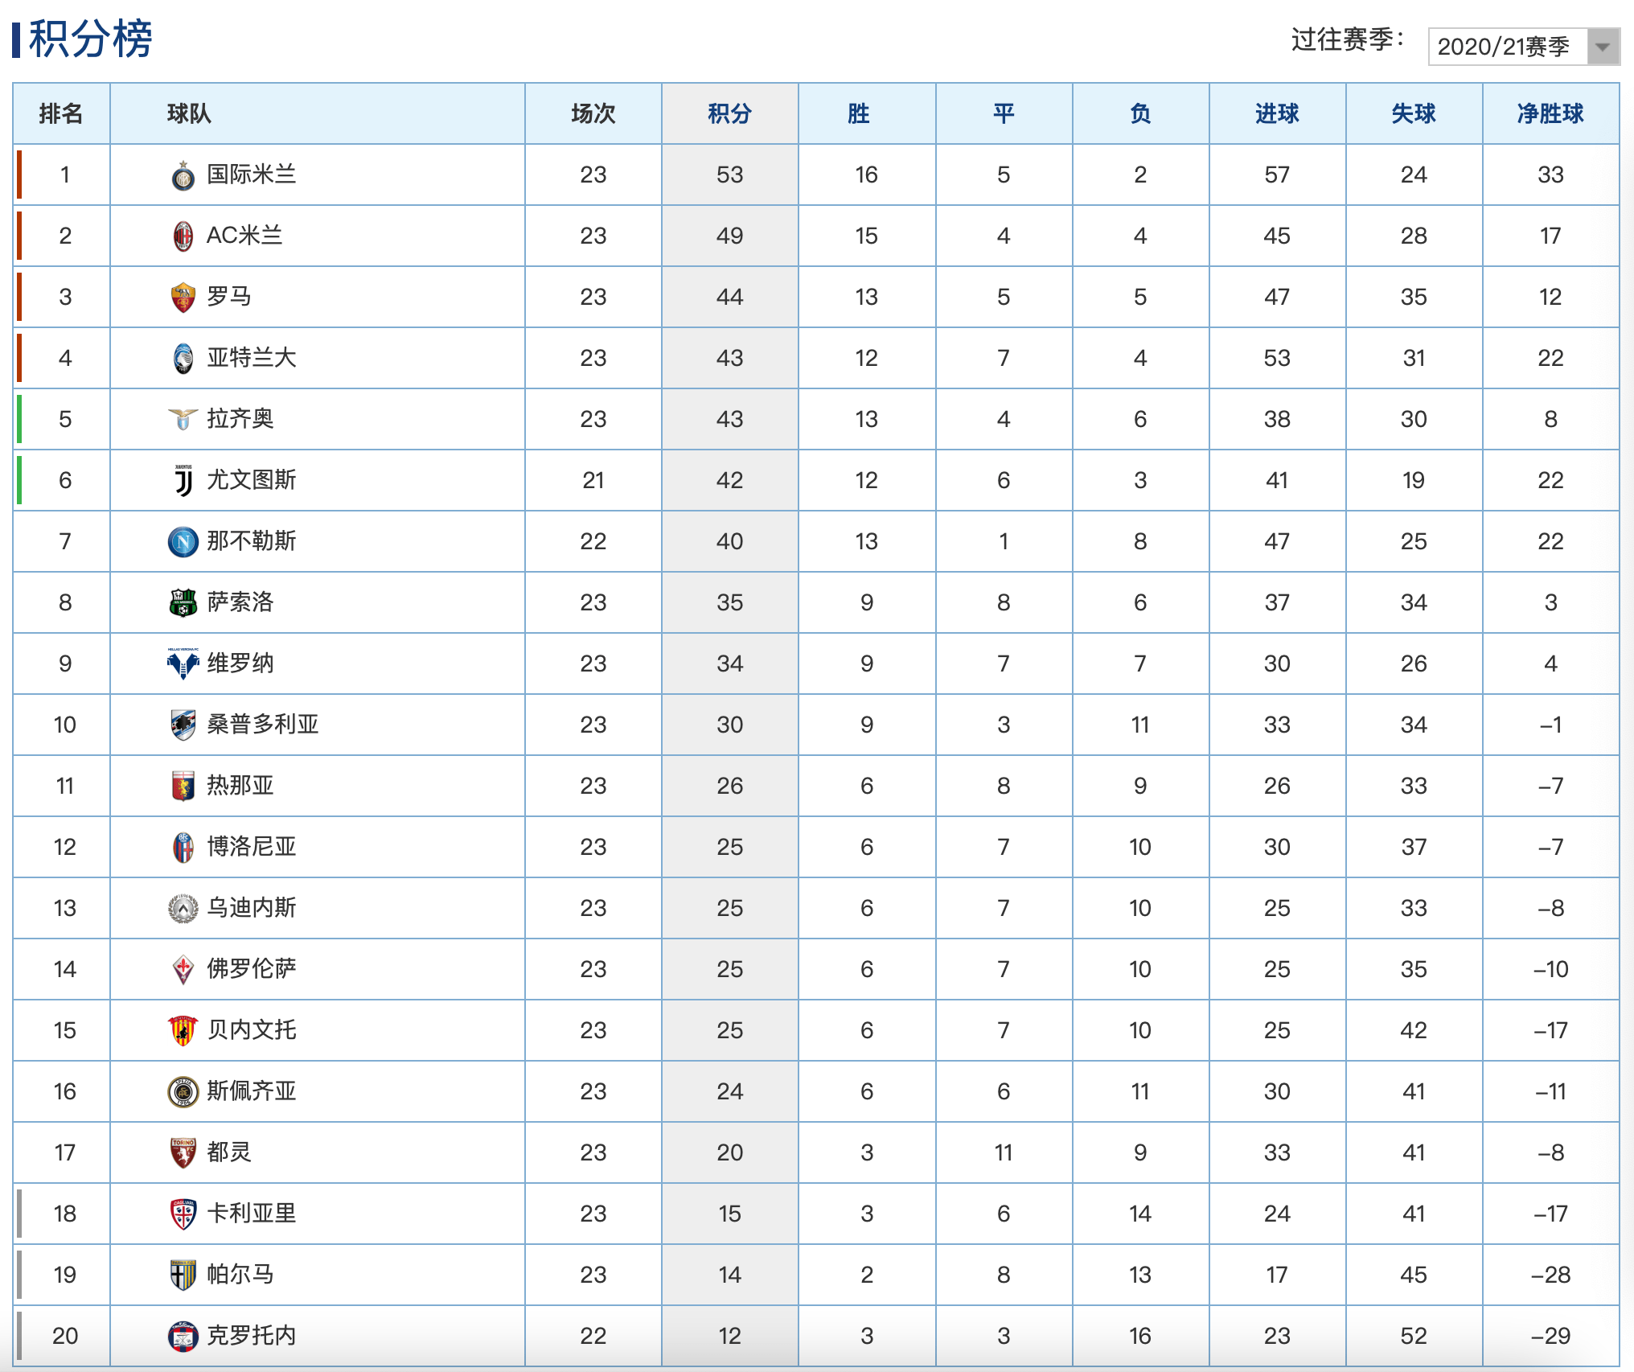Click the Juventus logo icon
The height and width of the screenshot is (1372, 1634).
coord(183,481)
